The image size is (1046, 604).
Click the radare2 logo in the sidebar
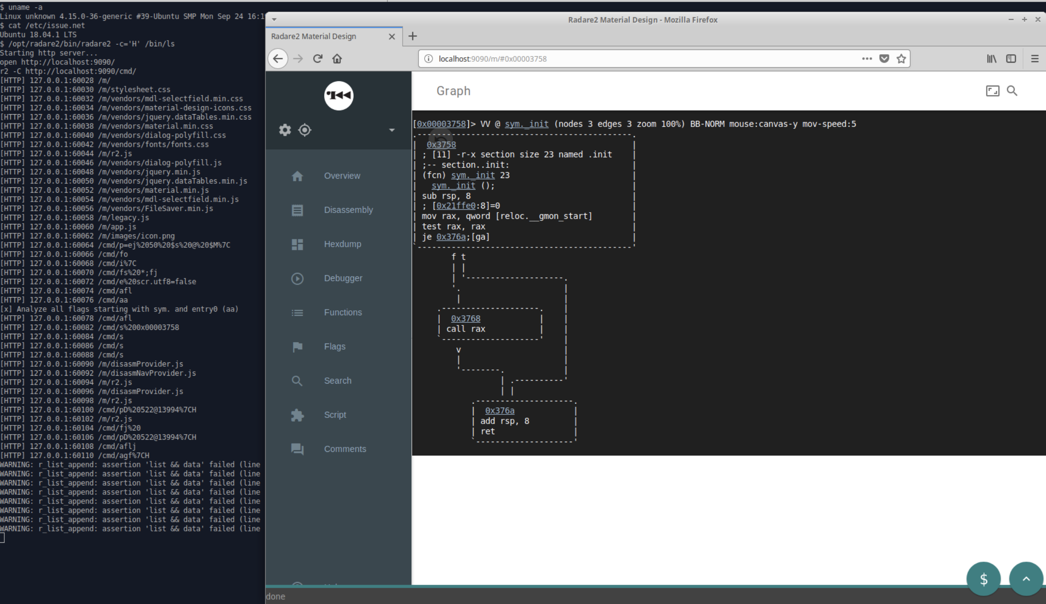click(x=339, y=95)
